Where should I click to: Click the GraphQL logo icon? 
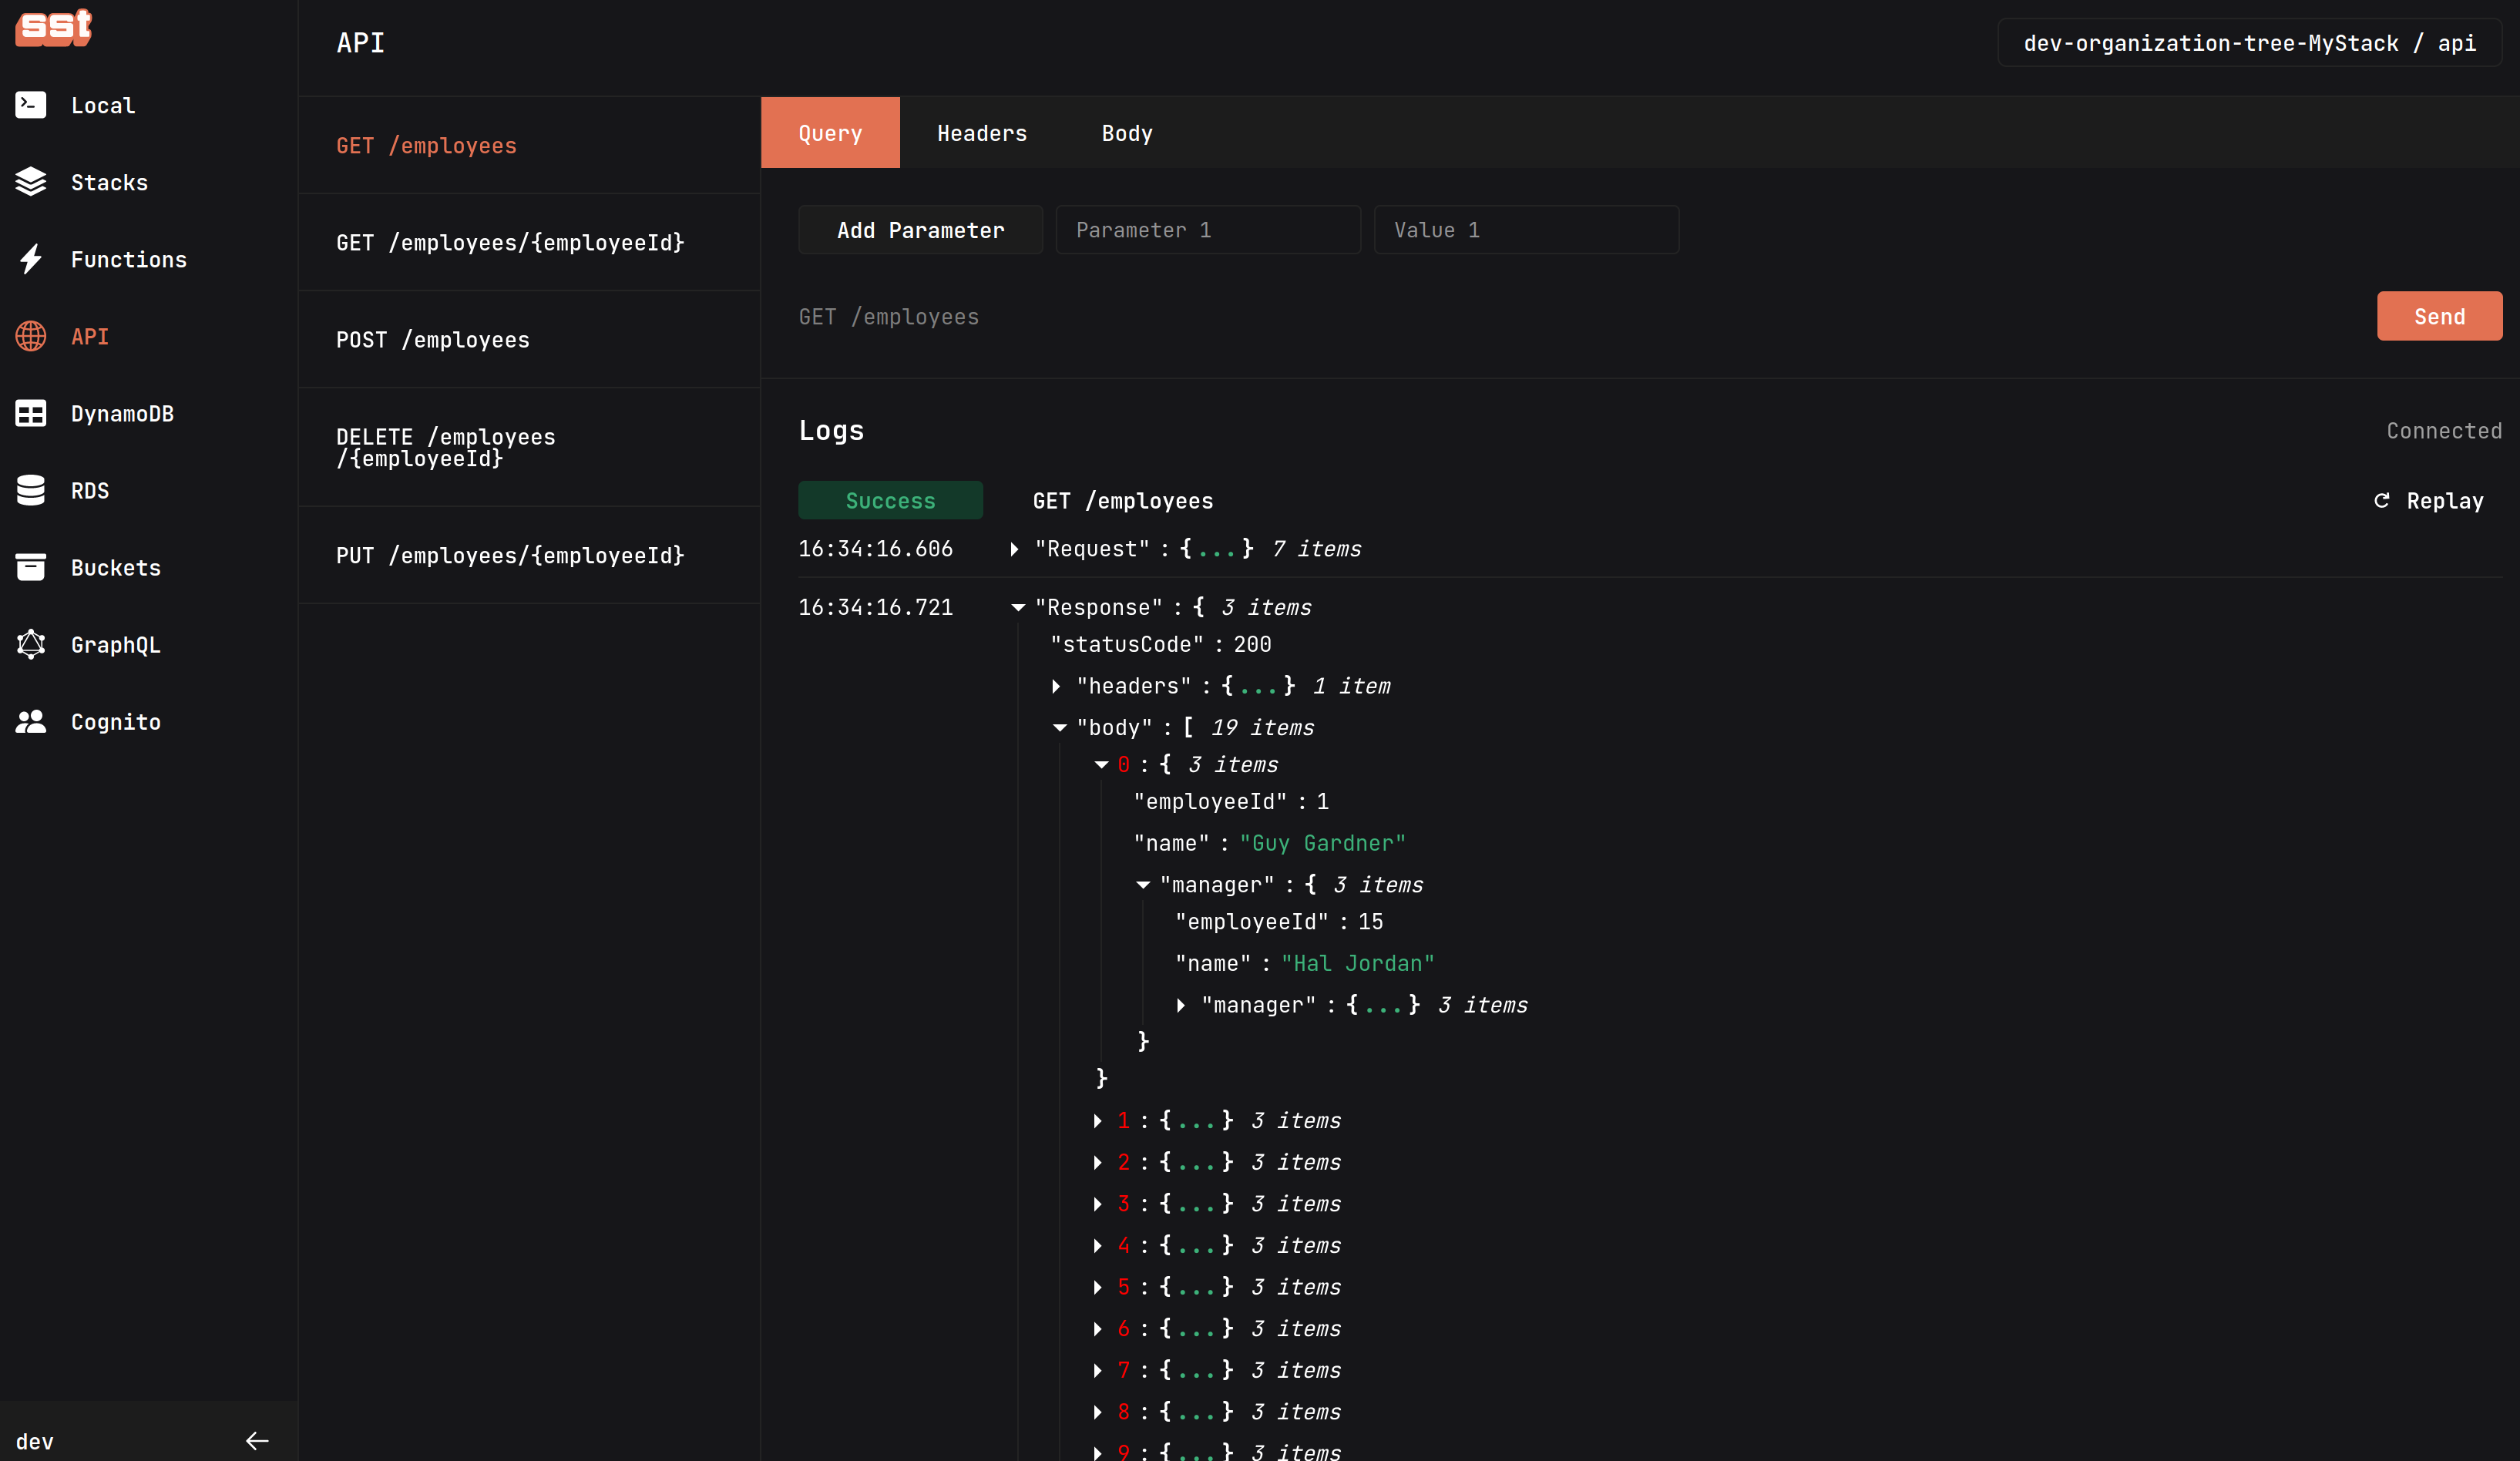click(31, 644)
